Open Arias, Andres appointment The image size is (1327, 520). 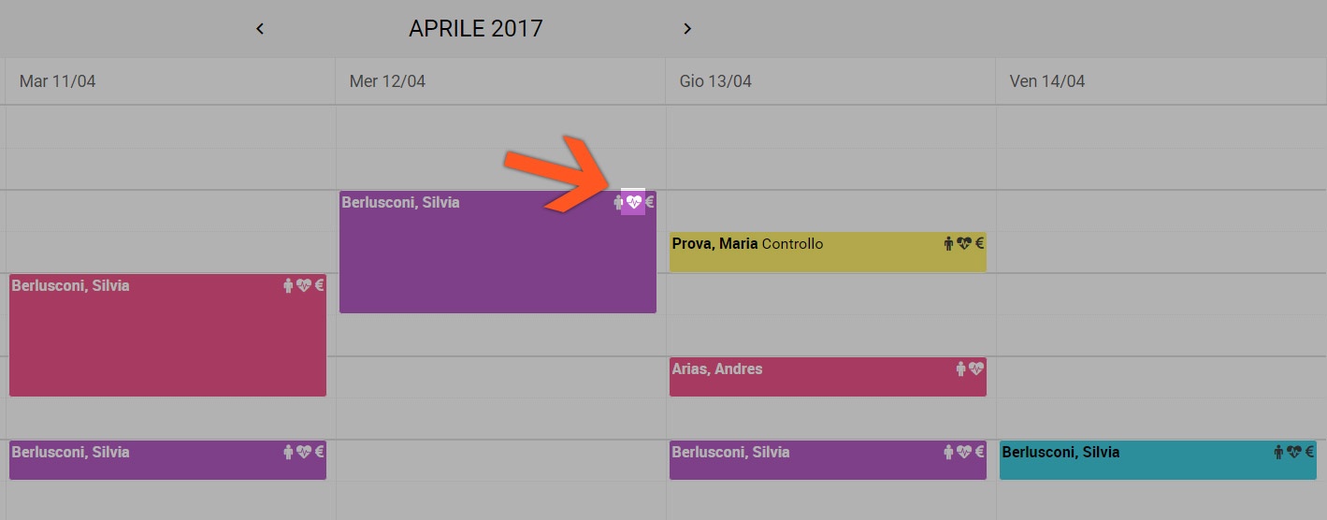tap(828, 377)
